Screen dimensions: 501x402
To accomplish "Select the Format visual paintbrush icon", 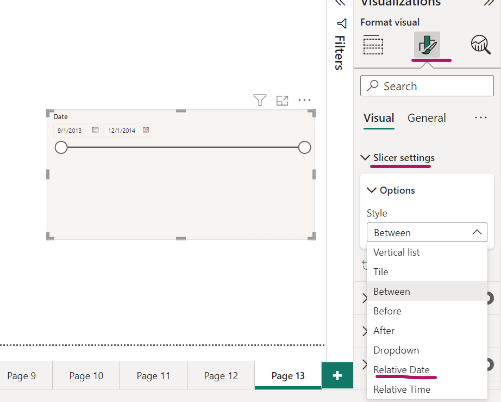I will click(x=427, y=45).
